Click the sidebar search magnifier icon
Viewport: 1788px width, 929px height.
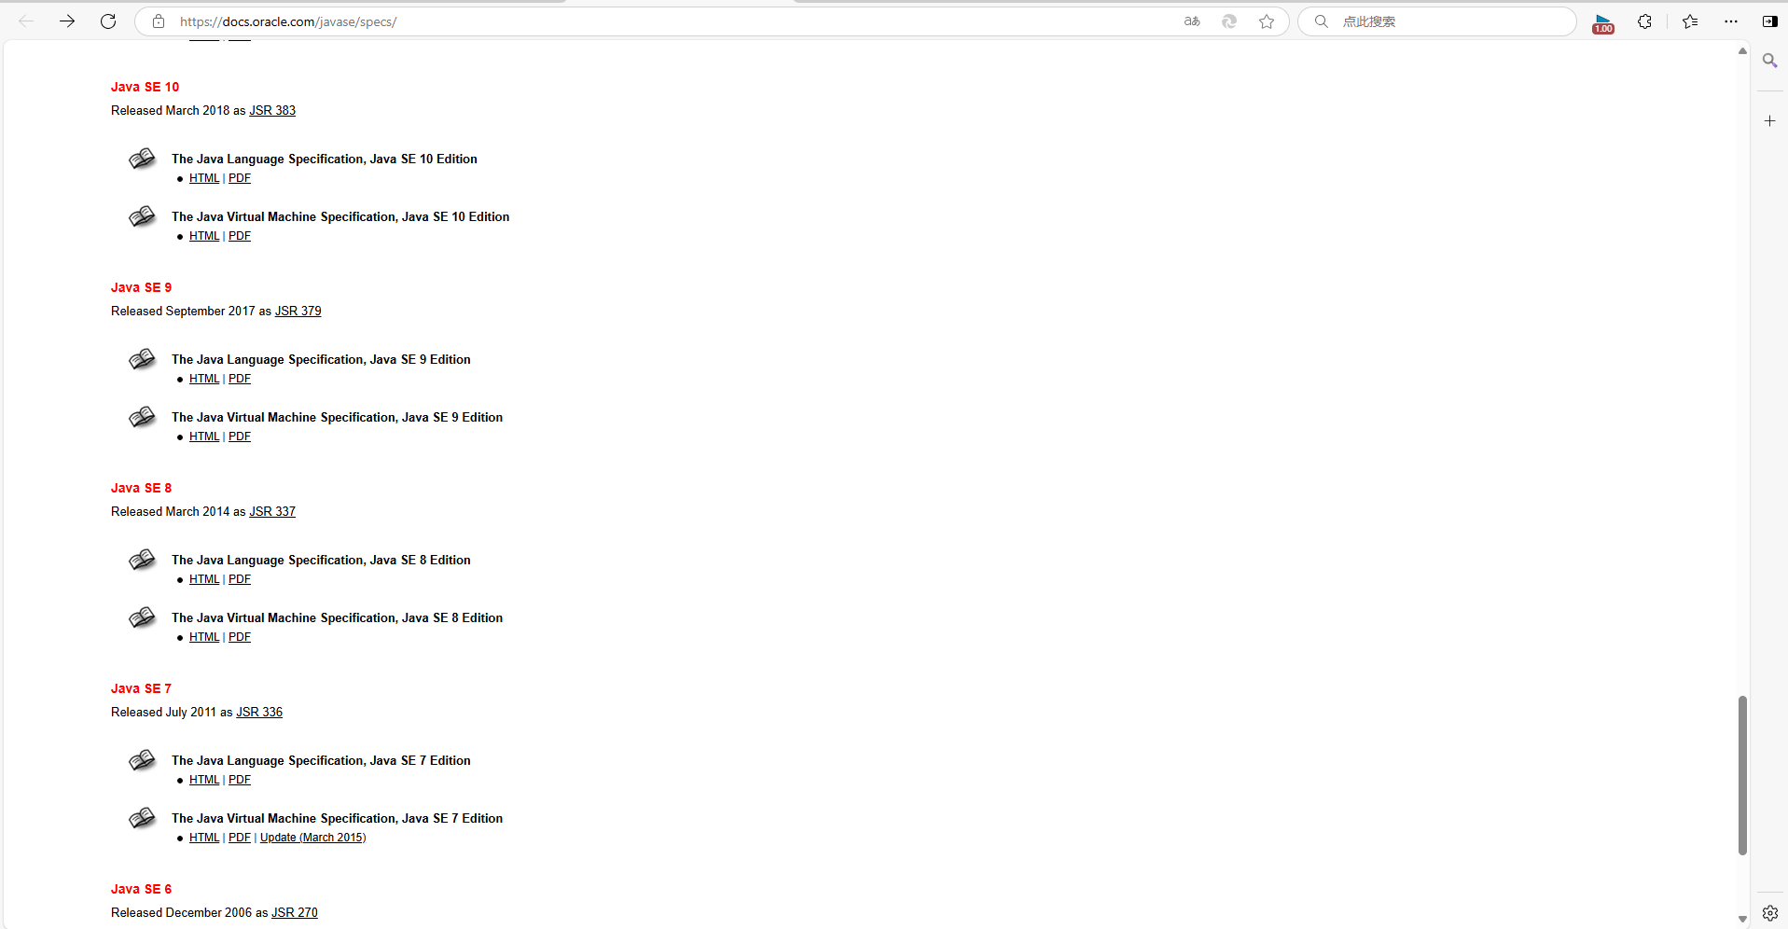[x=1769, y=61]
